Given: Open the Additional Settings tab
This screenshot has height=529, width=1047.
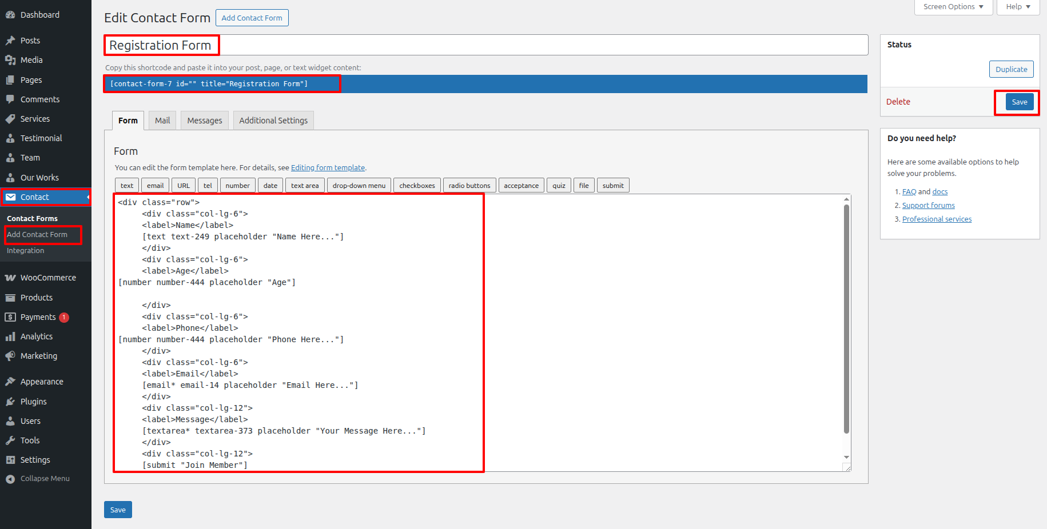Looking at the screenshot, I should 273,121.
